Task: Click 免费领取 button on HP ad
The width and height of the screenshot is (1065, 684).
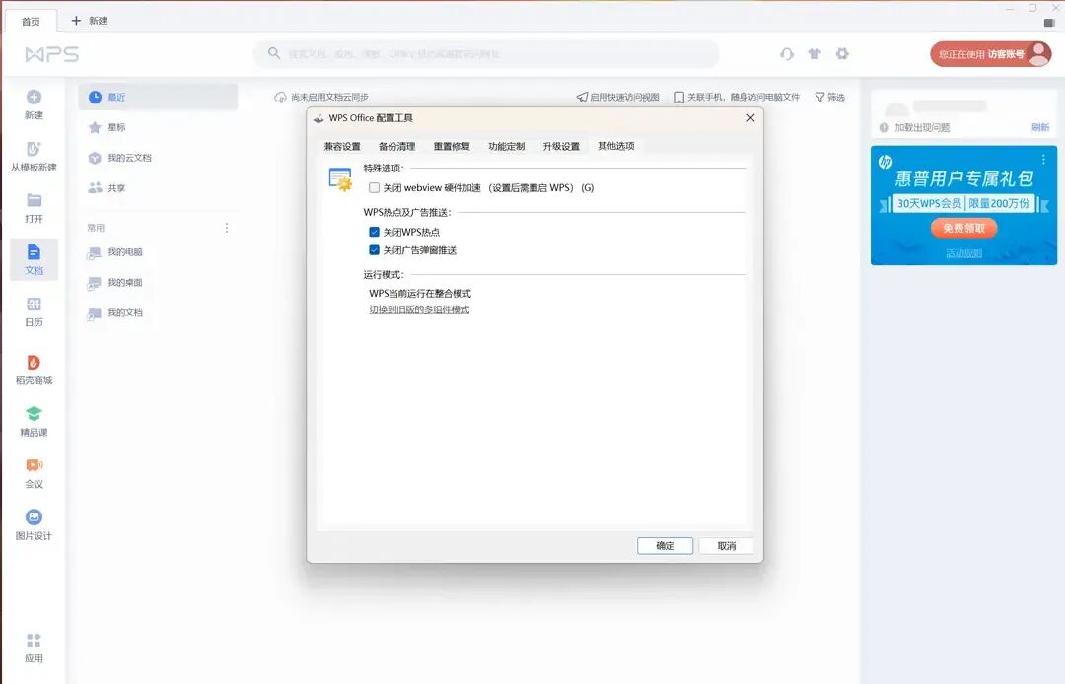Action: pyautogui.click(x=963, y=228)
